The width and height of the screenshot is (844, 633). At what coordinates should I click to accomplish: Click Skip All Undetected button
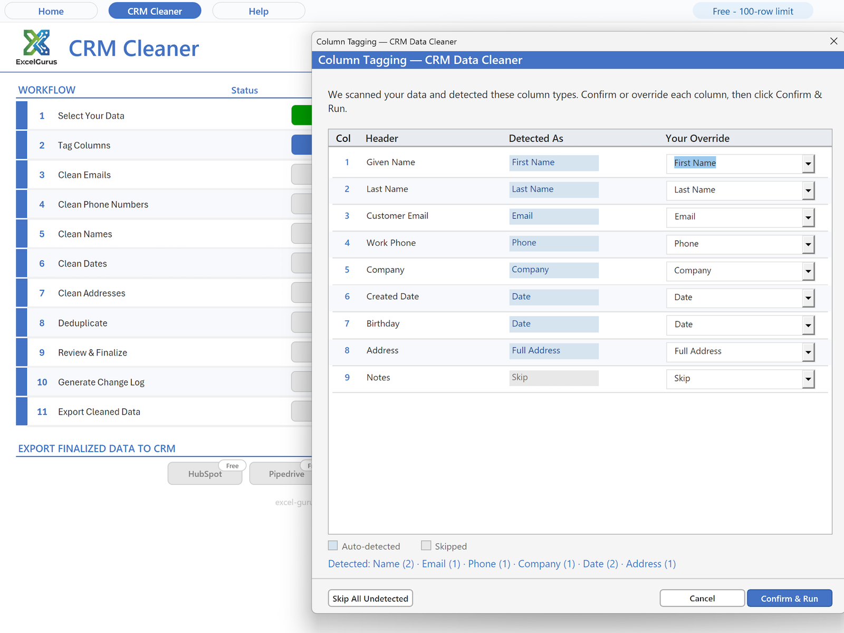370,598
